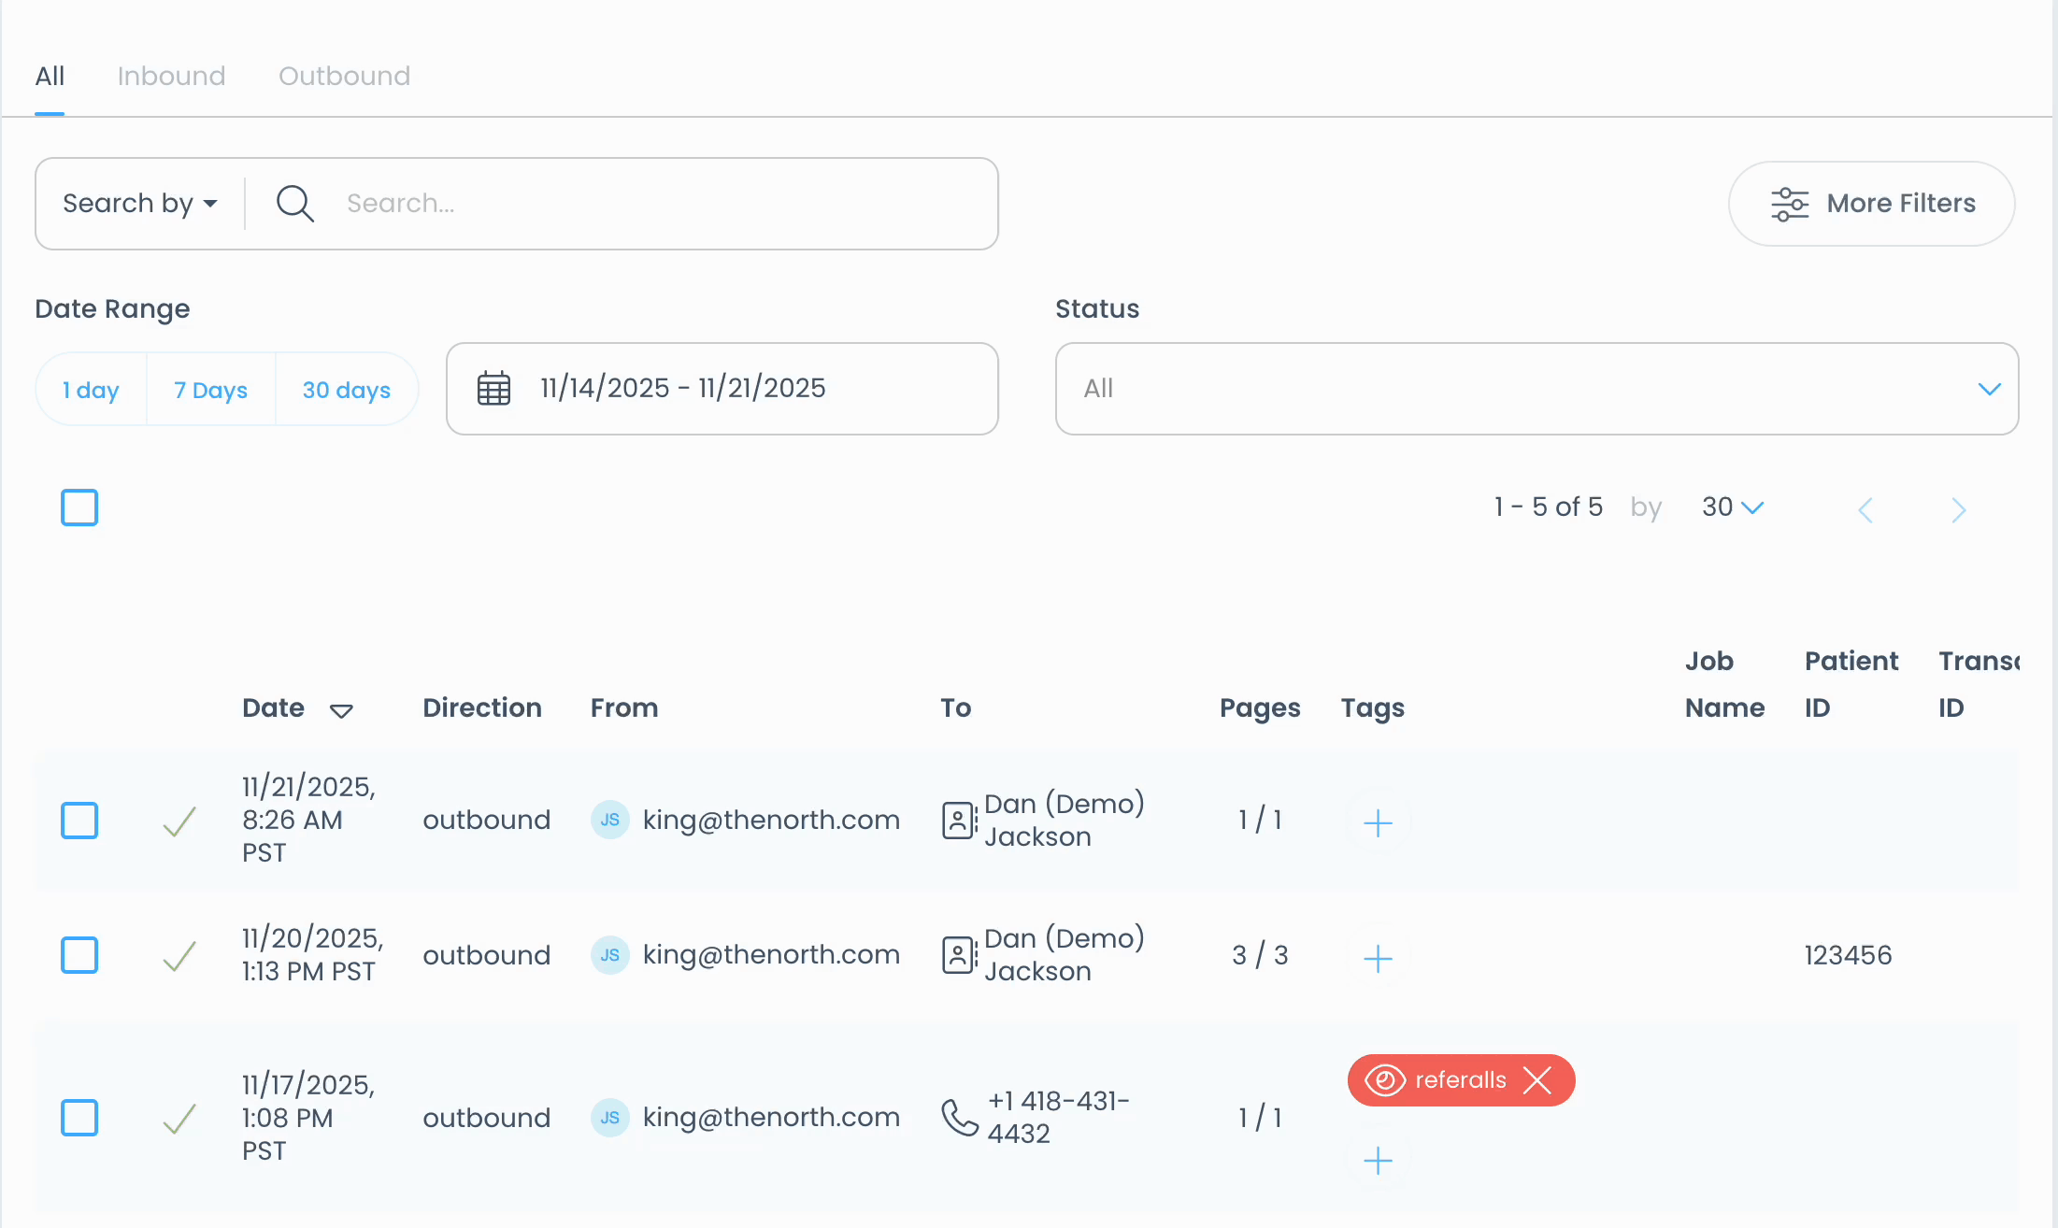Image resolution: width=2058 pixels, height=1228 pixels.
Task: Check the 11/21/2025 8:26 AM row
Action: tap(79, 821)
